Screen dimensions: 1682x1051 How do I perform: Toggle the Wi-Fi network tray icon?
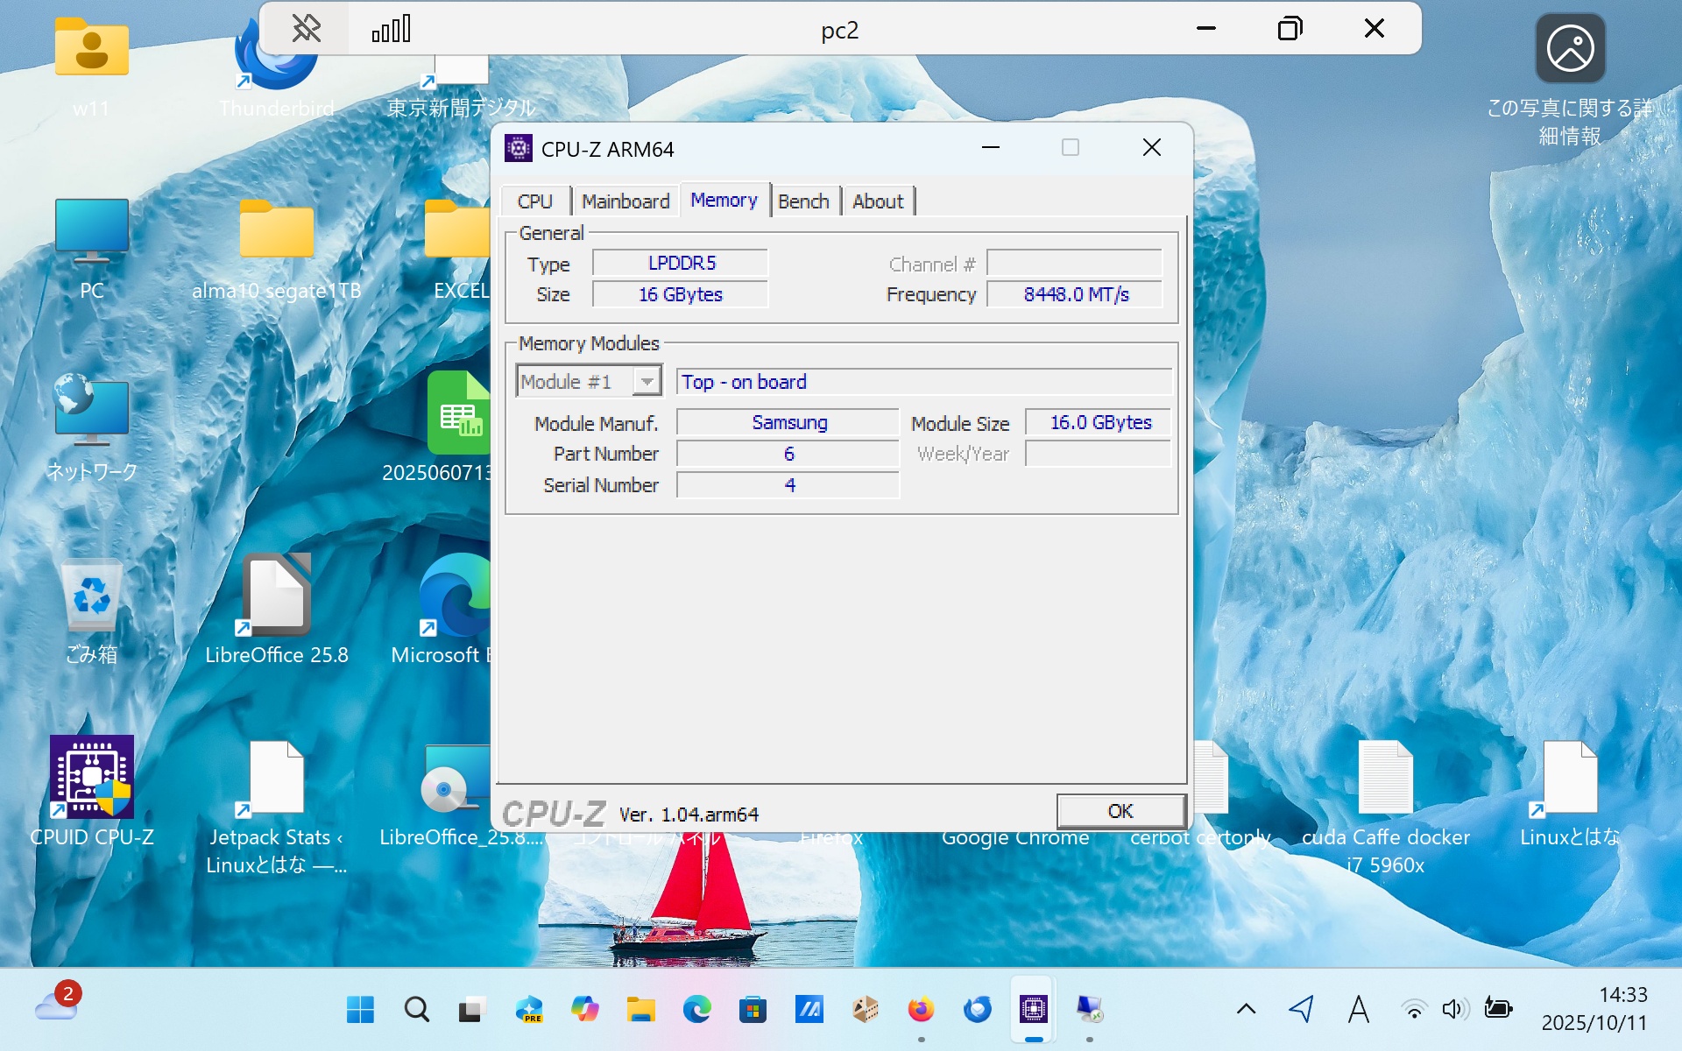(1413, 1010)
